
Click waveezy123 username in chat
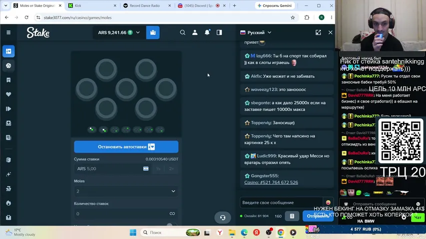pos(264,90)
